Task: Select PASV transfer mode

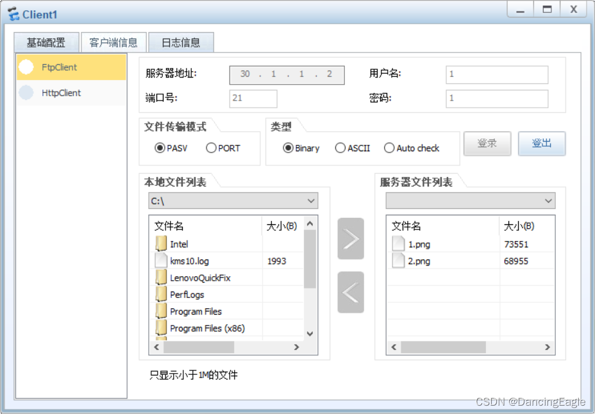Action: click(x=160, y=148)
